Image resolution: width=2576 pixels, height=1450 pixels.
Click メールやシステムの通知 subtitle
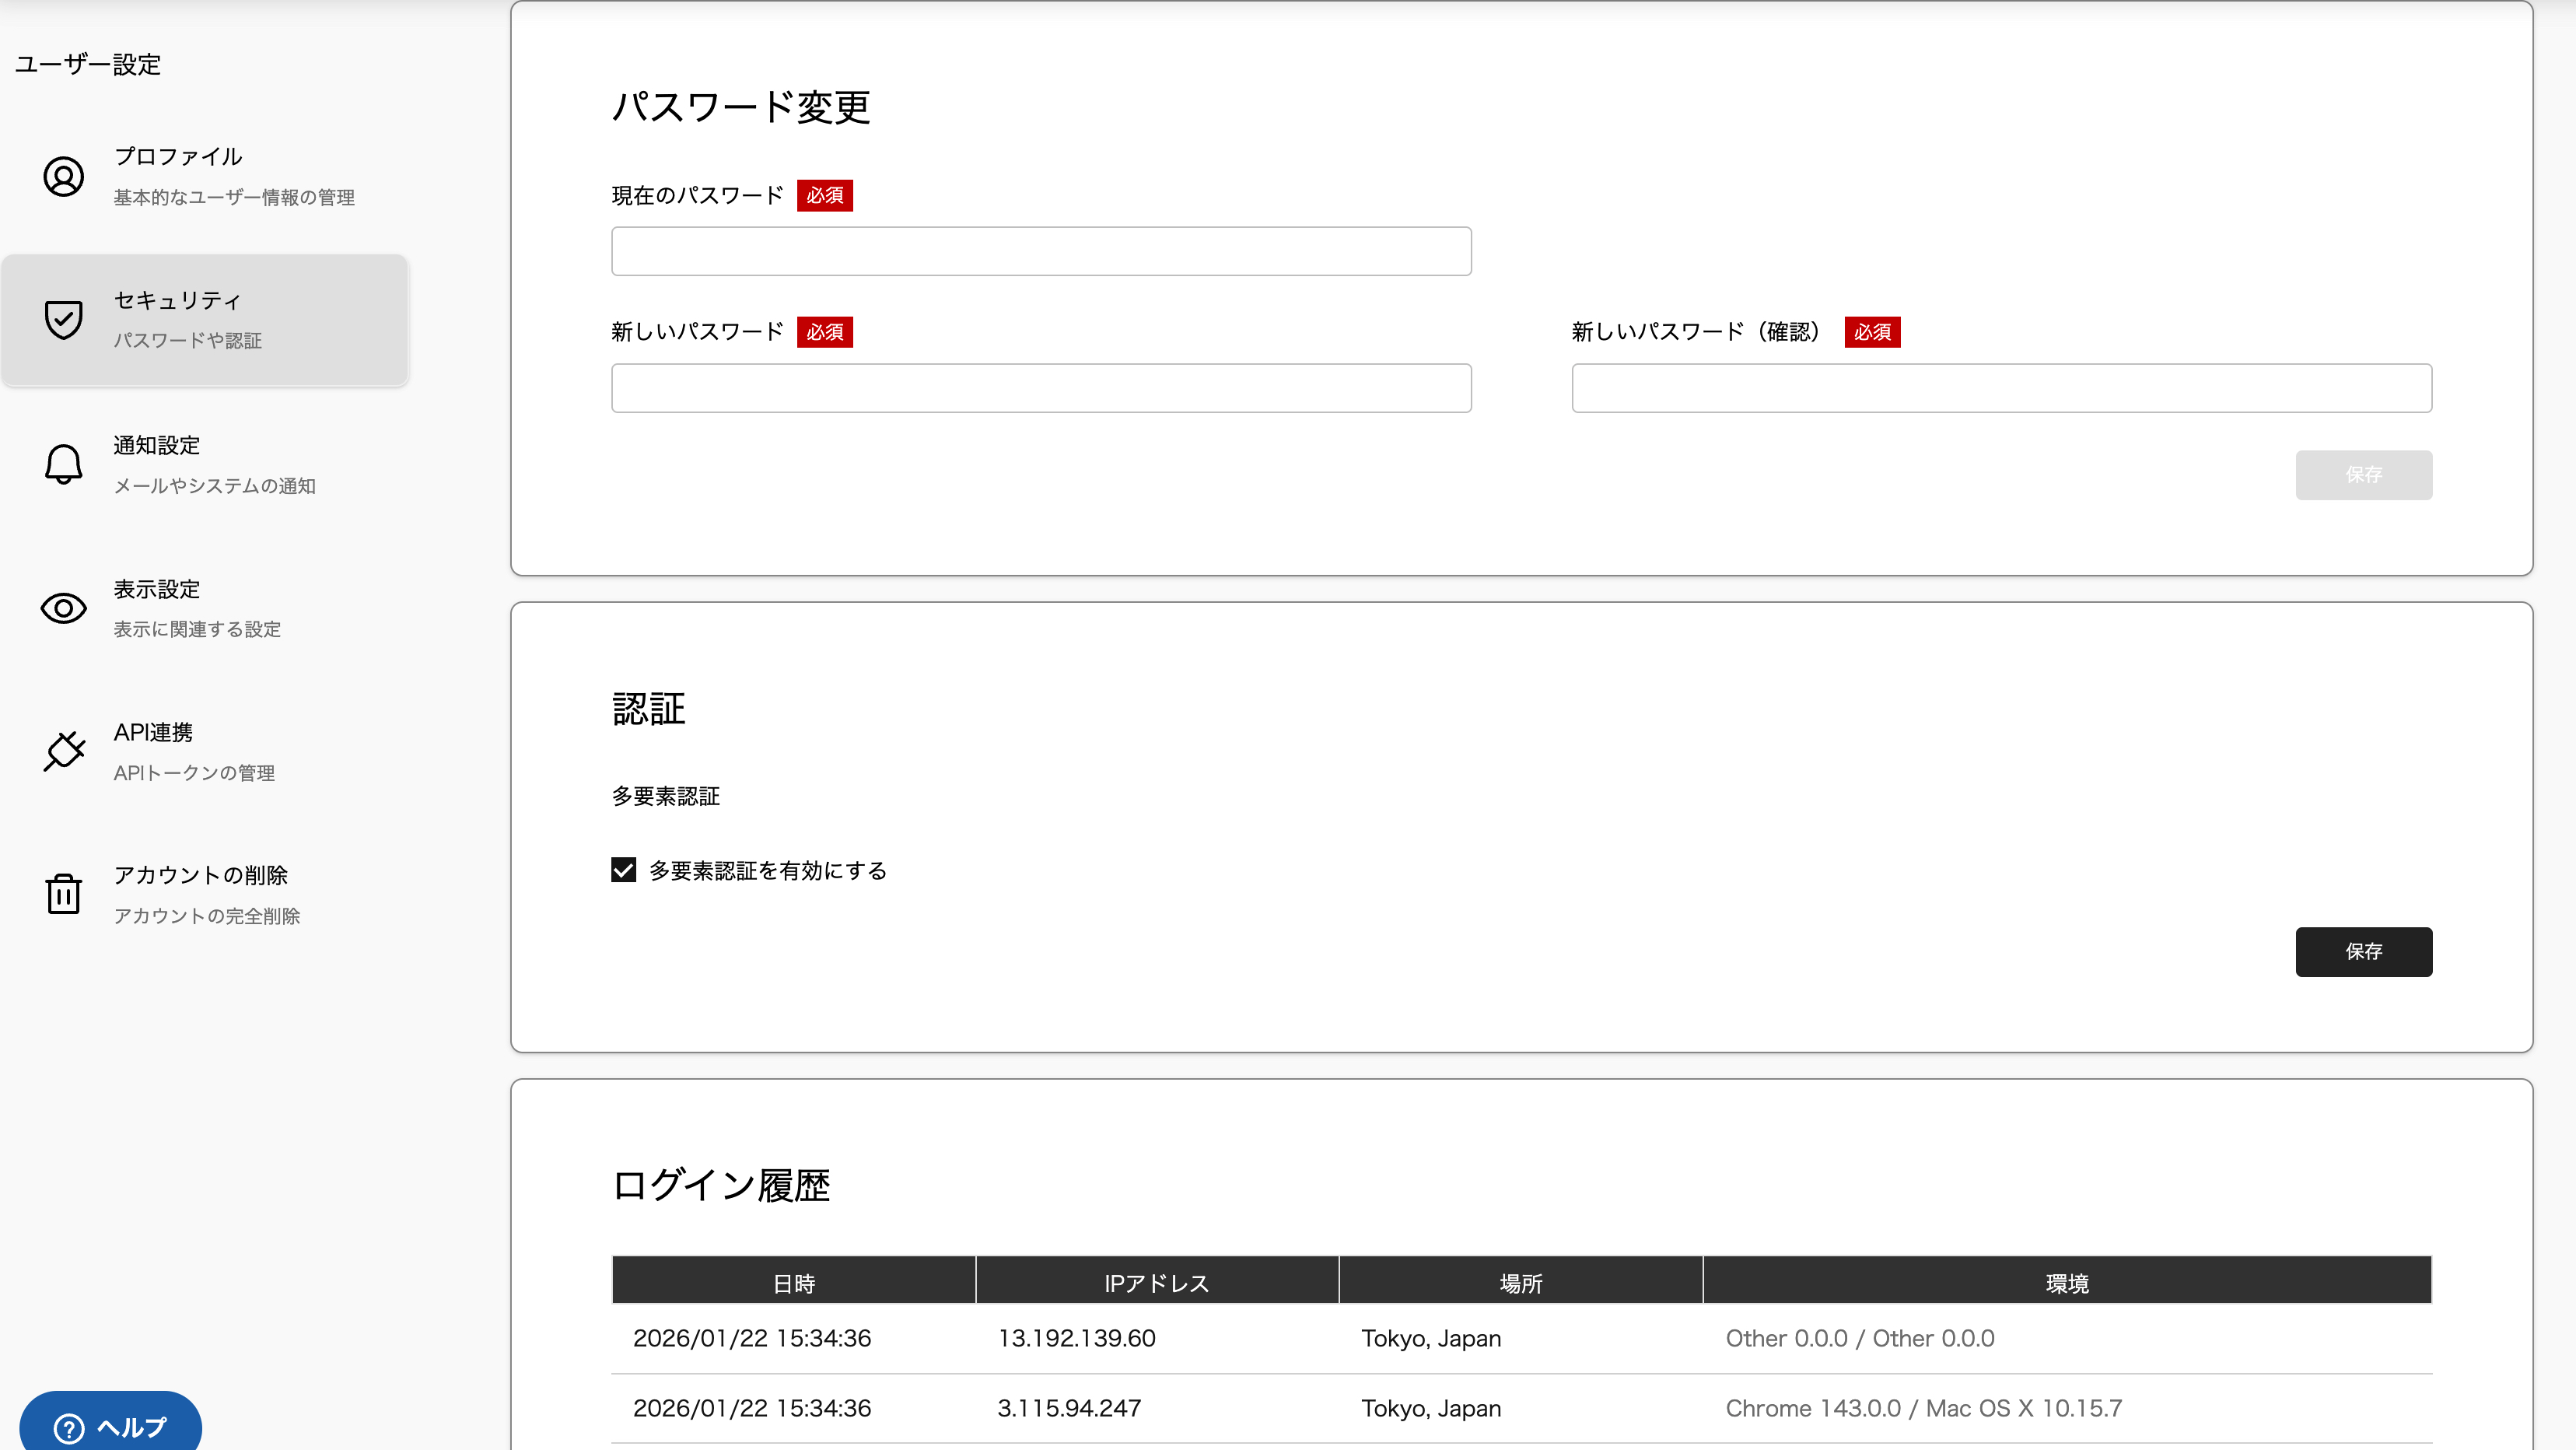pos(214,485)
